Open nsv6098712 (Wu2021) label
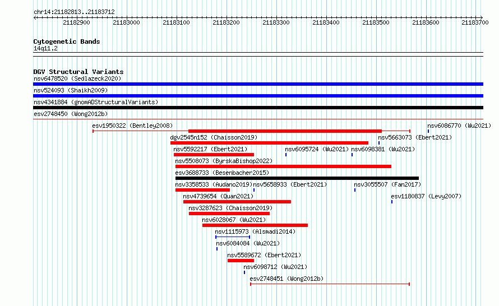Viewport: 499px width, 306px height. pyautogui.click(x=275, y=267)
